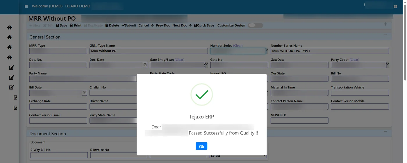Click the Our State field
The image size is (407, 163).
click(x=299, y=79)
